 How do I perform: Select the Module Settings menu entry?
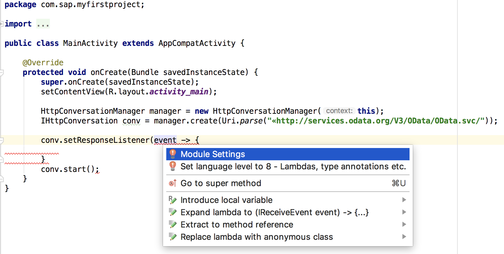[x=288, y=154]
